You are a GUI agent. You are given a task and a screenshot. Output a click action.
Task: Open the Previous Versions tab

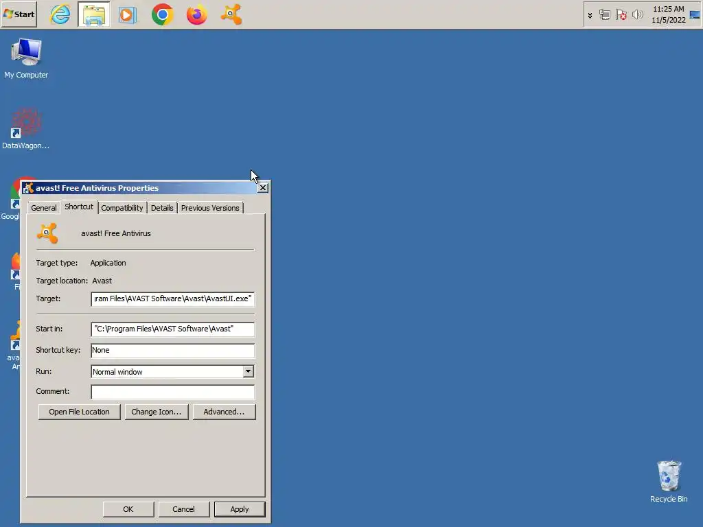coord(210,208)
